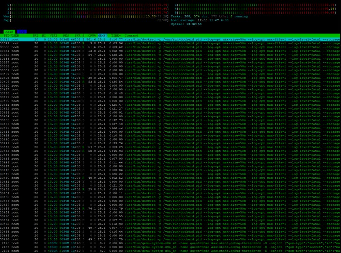Screen dimensions: 341x253
Task: Sort by the CPU% column header
Action: coord(92,36)
